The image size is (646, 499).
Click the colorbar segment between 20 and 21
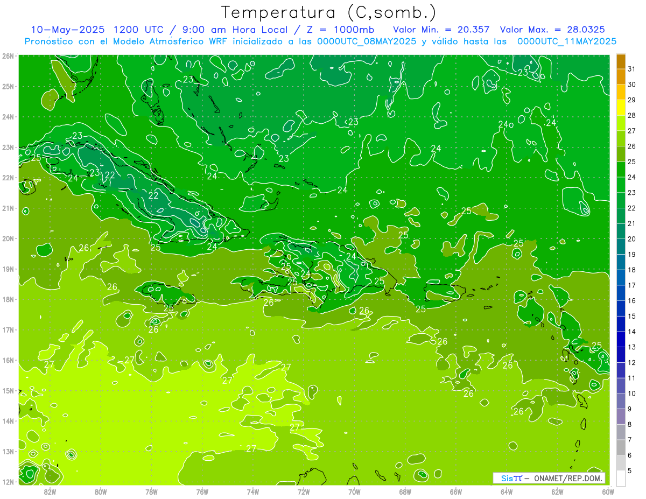pyautogui.click(x=621, y=231)
